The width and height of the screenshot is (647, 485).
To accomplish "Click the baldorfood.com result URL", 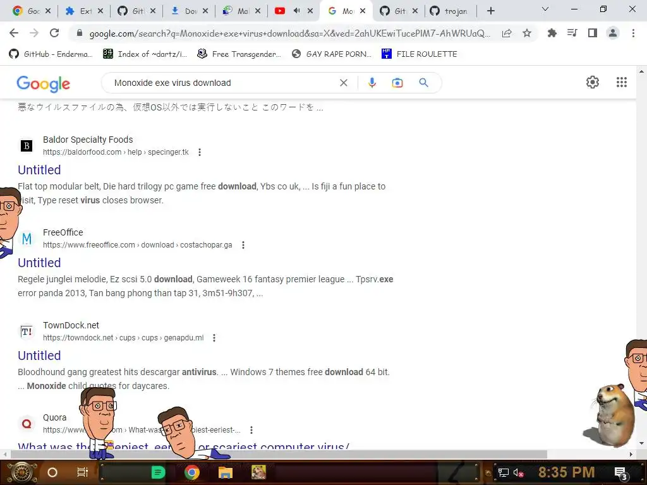I will click(116, 152).
